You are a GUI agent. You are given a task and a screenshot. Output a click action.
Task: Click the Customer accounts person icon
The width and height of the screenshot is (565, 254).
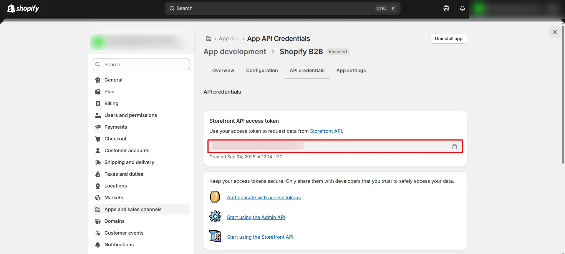point(98,151)
